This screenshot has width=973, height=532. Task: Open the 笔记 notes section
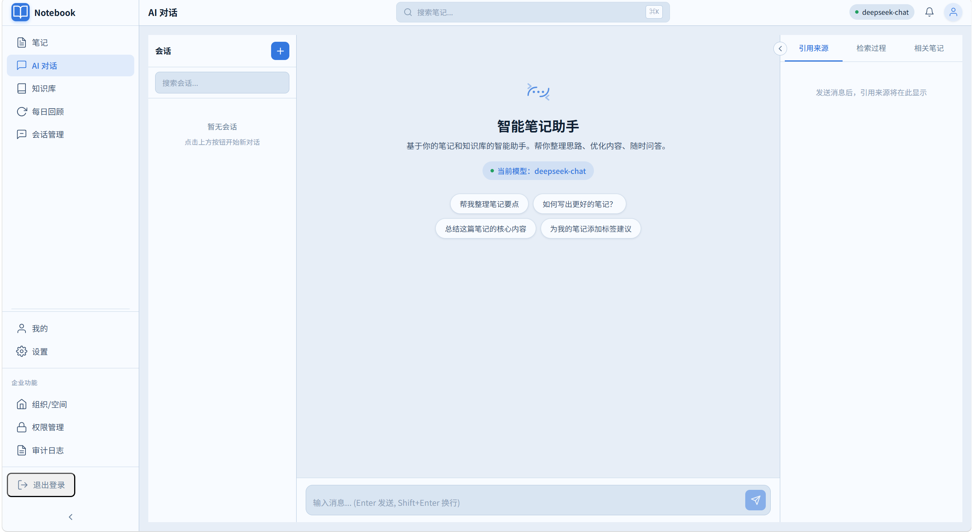70,43
